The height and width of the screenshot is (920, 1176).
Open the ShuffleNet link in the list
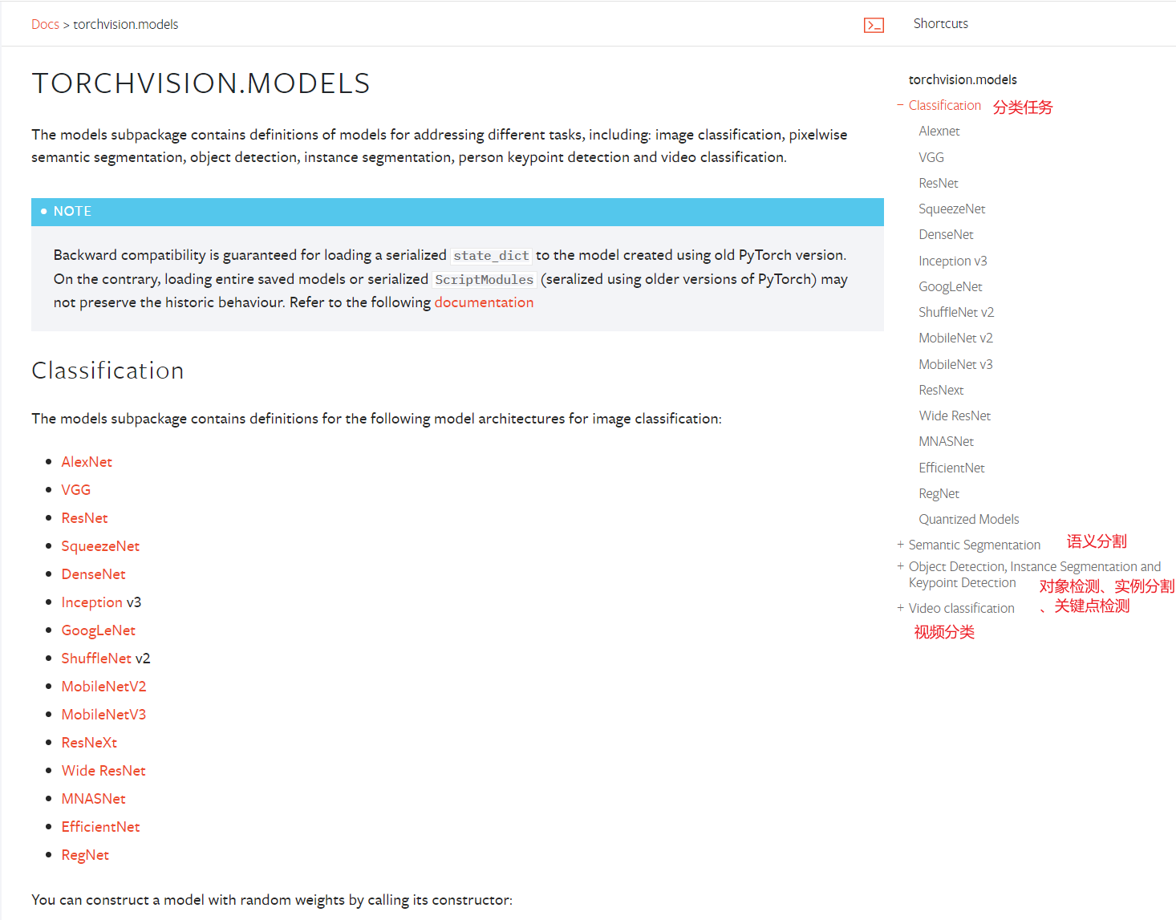[x=96, y=659]
